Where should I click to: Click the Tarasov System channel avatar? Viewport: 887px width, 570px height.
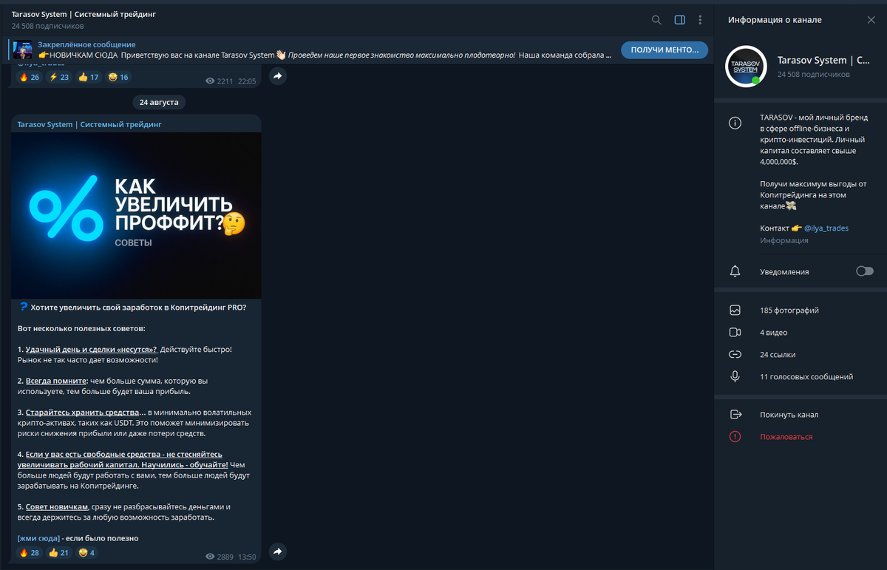click(x=746, y=67)
